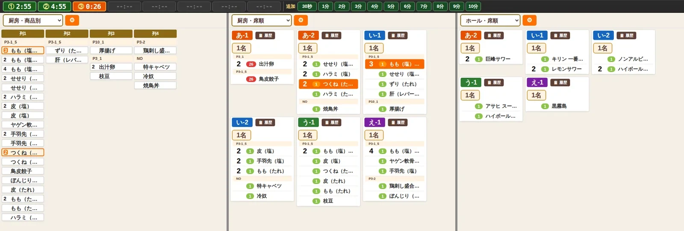
Task: Select the 列3 column header
Action: click(111, 33)
